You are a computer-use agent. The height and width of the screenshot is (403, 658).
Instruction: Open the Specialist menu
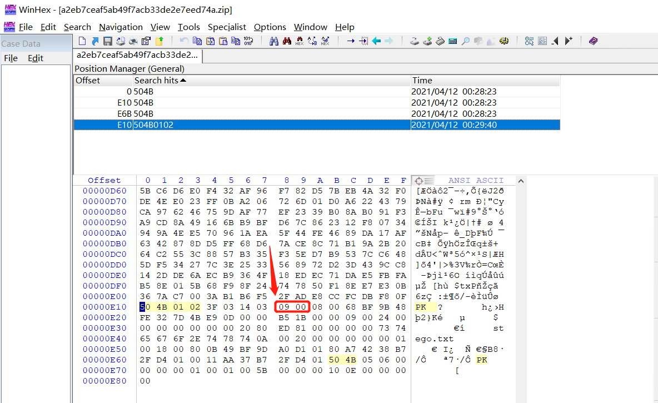tap(227, 27)
